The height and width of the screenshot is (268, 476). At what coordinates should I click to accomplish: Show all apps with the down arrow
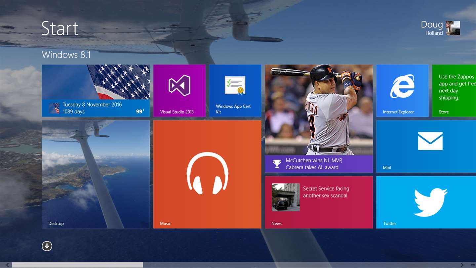tap(47, 246)
